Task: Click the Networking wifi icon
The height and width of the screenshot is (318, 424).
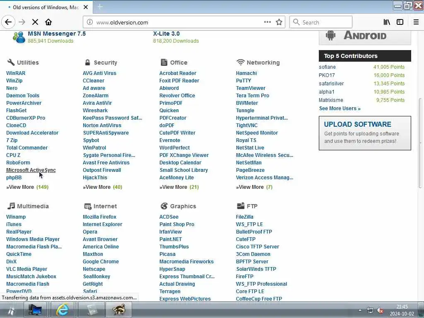Action: (241, 63)
